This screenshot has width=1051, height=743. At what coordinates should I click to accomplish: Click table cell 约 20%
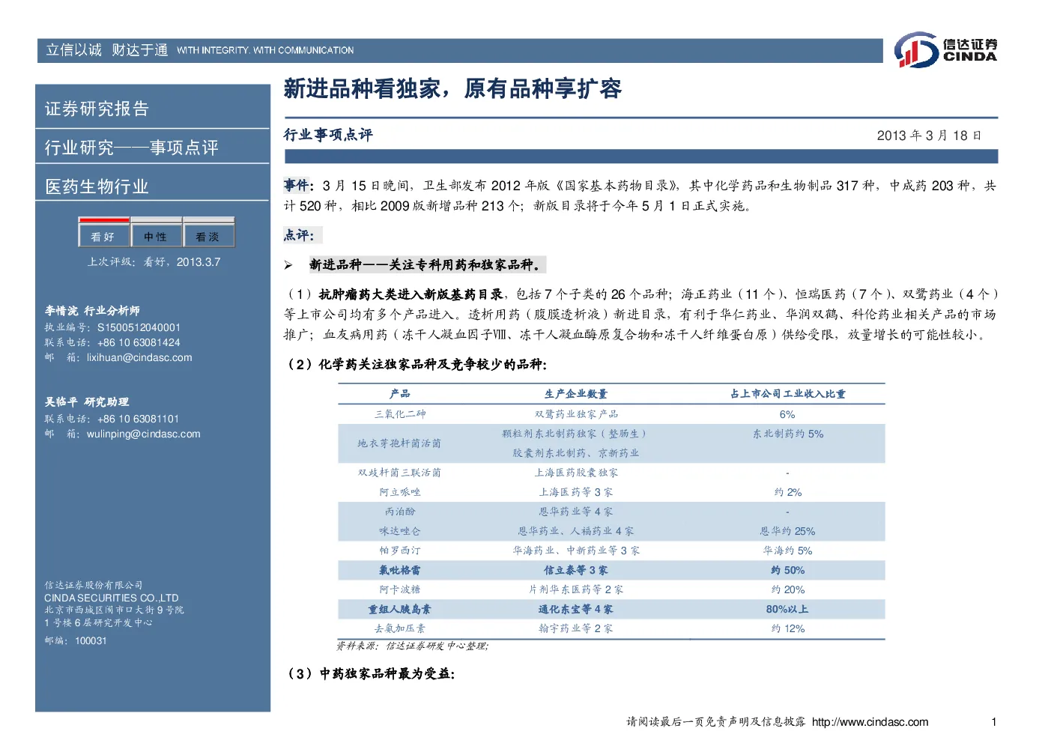point(788,589)
